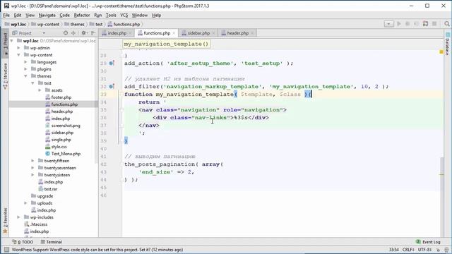Click the Debug bug icon in toolbar
This screenshot has width=452, height=254.
[x=408, y=24]
